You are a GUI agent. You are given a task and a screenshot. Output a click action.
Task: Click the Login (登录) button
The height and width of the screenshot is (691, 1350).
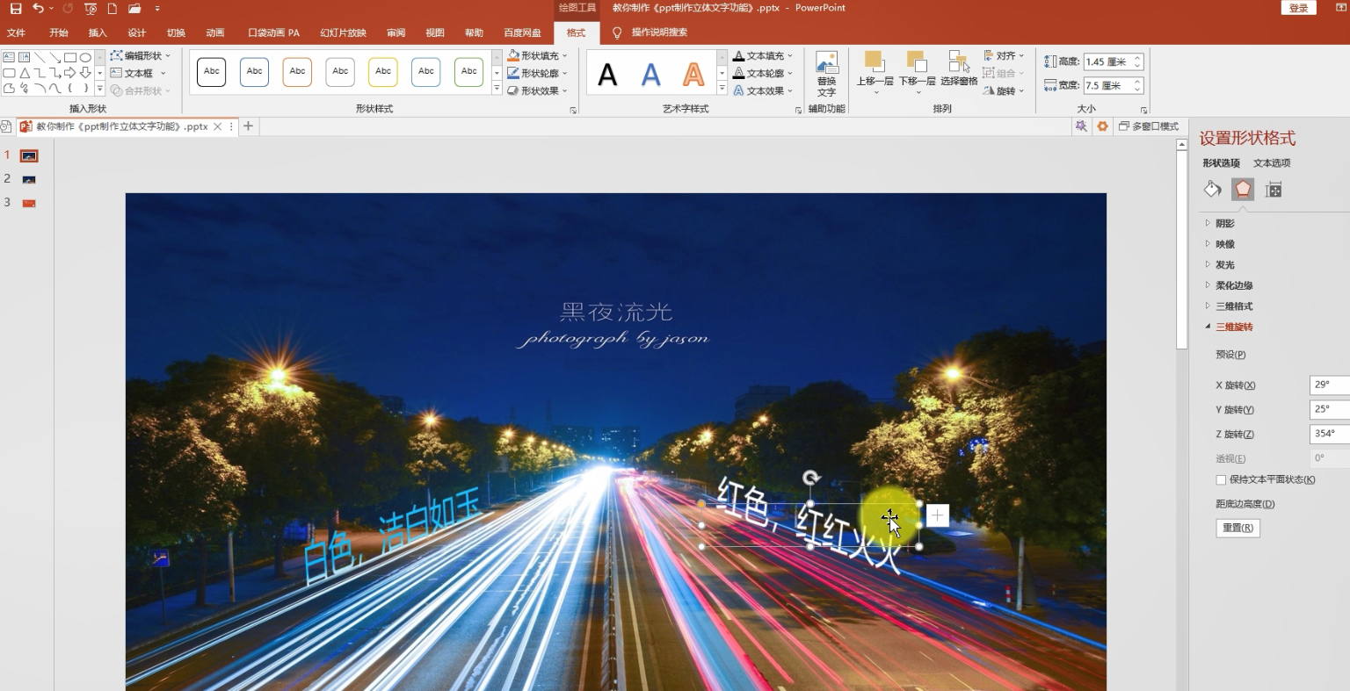pos(1299,8)
